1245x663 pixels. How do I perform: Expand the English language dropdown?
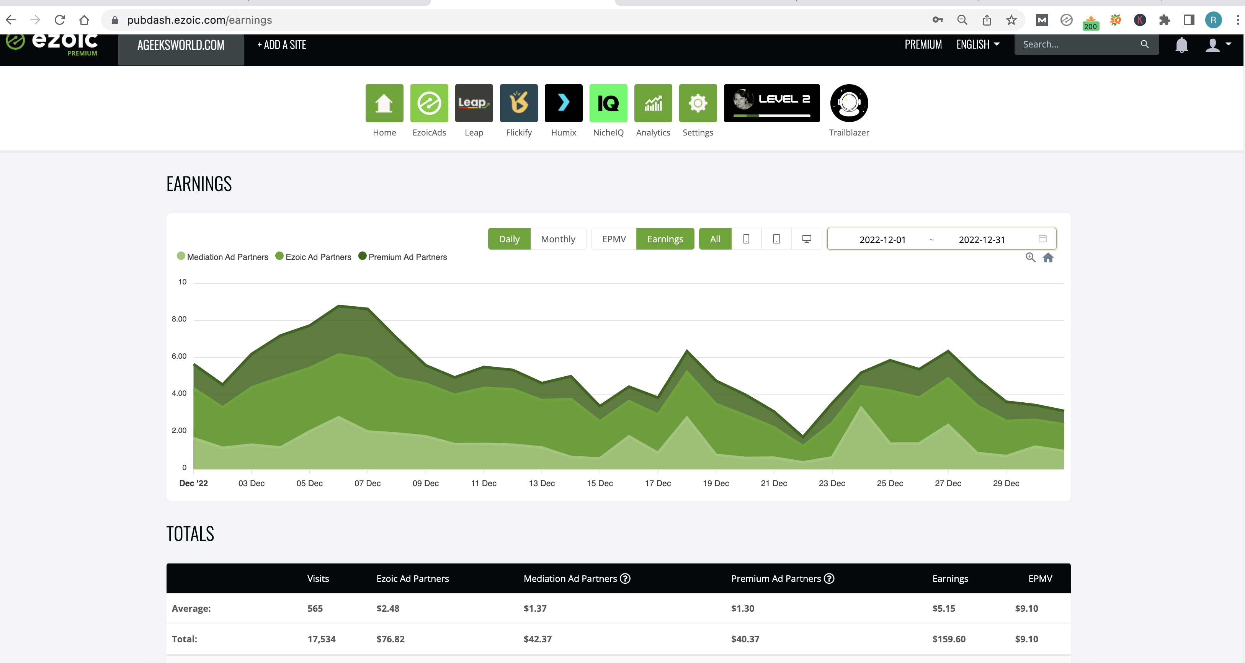pos(978,44)
